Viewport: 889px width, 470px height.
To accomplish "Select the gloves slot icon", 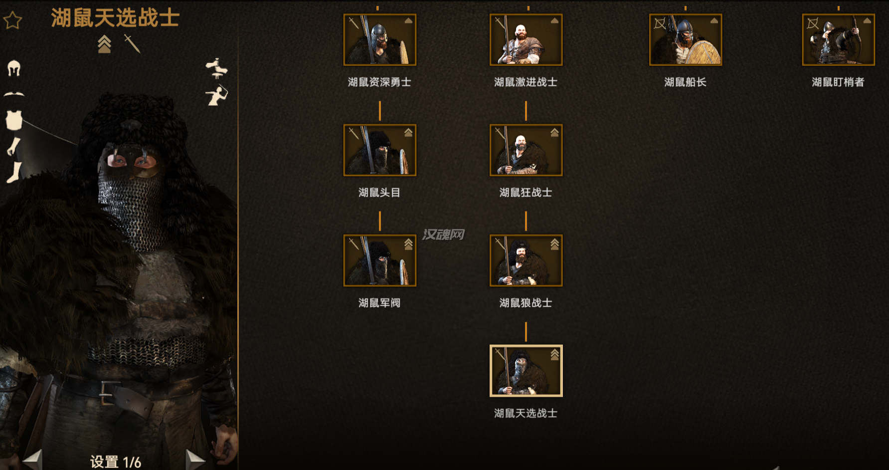I will click(13, 147).
